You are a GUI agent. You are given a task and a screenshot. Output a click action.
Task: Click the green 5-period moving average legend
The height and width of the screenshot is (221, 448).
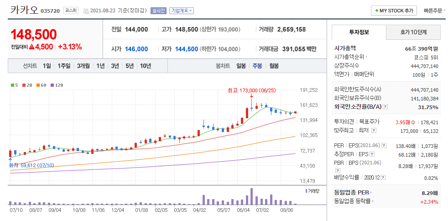(x=14, y=85)
